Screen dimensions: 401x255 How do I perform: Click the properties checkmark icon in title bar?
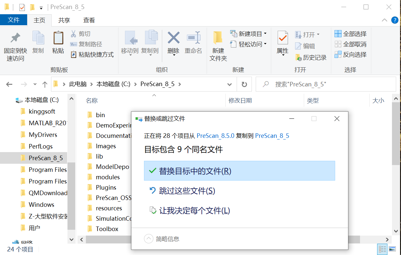coord(22,7)
